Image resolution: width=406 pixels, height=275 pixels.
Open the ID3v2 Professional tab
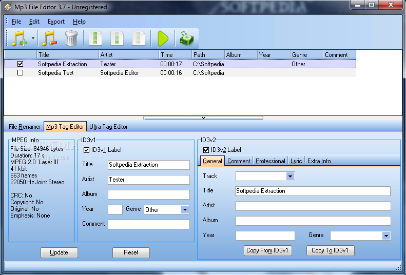pos(270,161)
